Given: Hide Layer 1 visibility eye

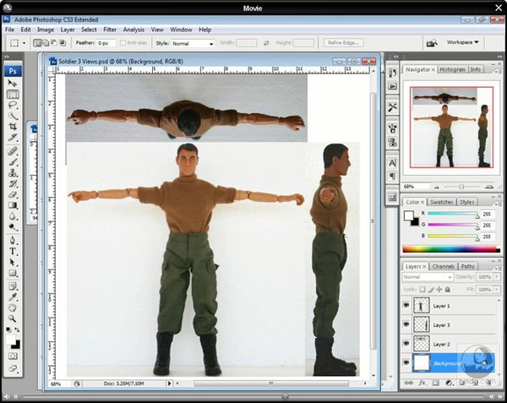Looking at the screenshot, I should point(406,305).
